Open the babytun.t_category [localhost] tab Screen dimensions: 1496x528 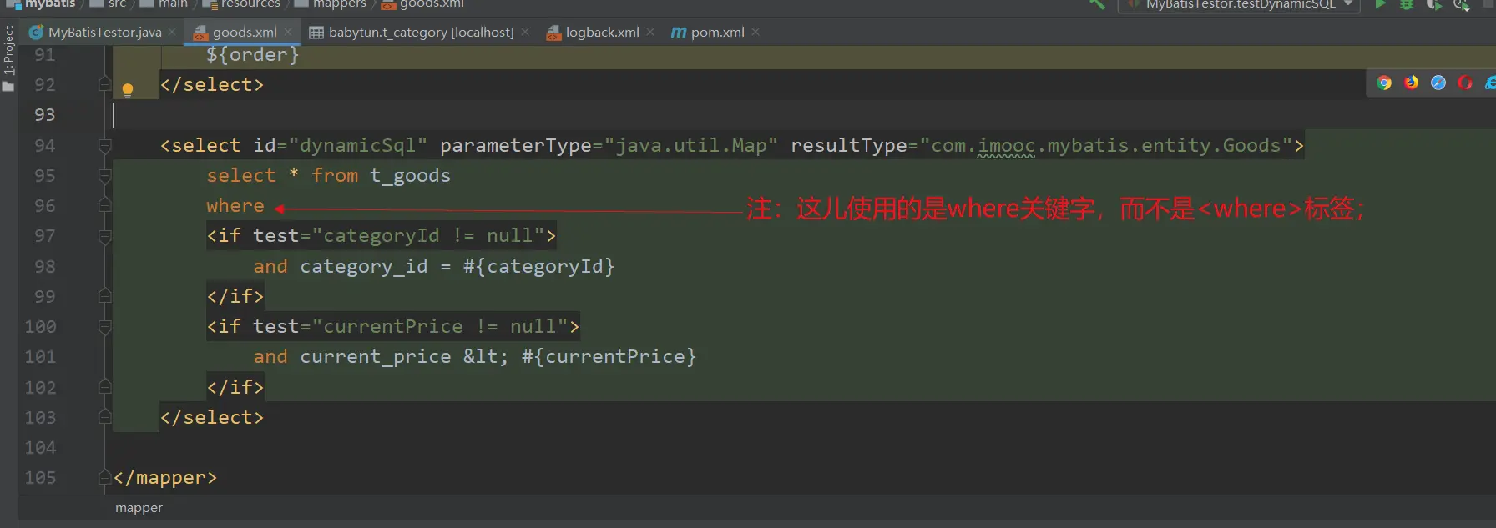click(x=421, y=33)
